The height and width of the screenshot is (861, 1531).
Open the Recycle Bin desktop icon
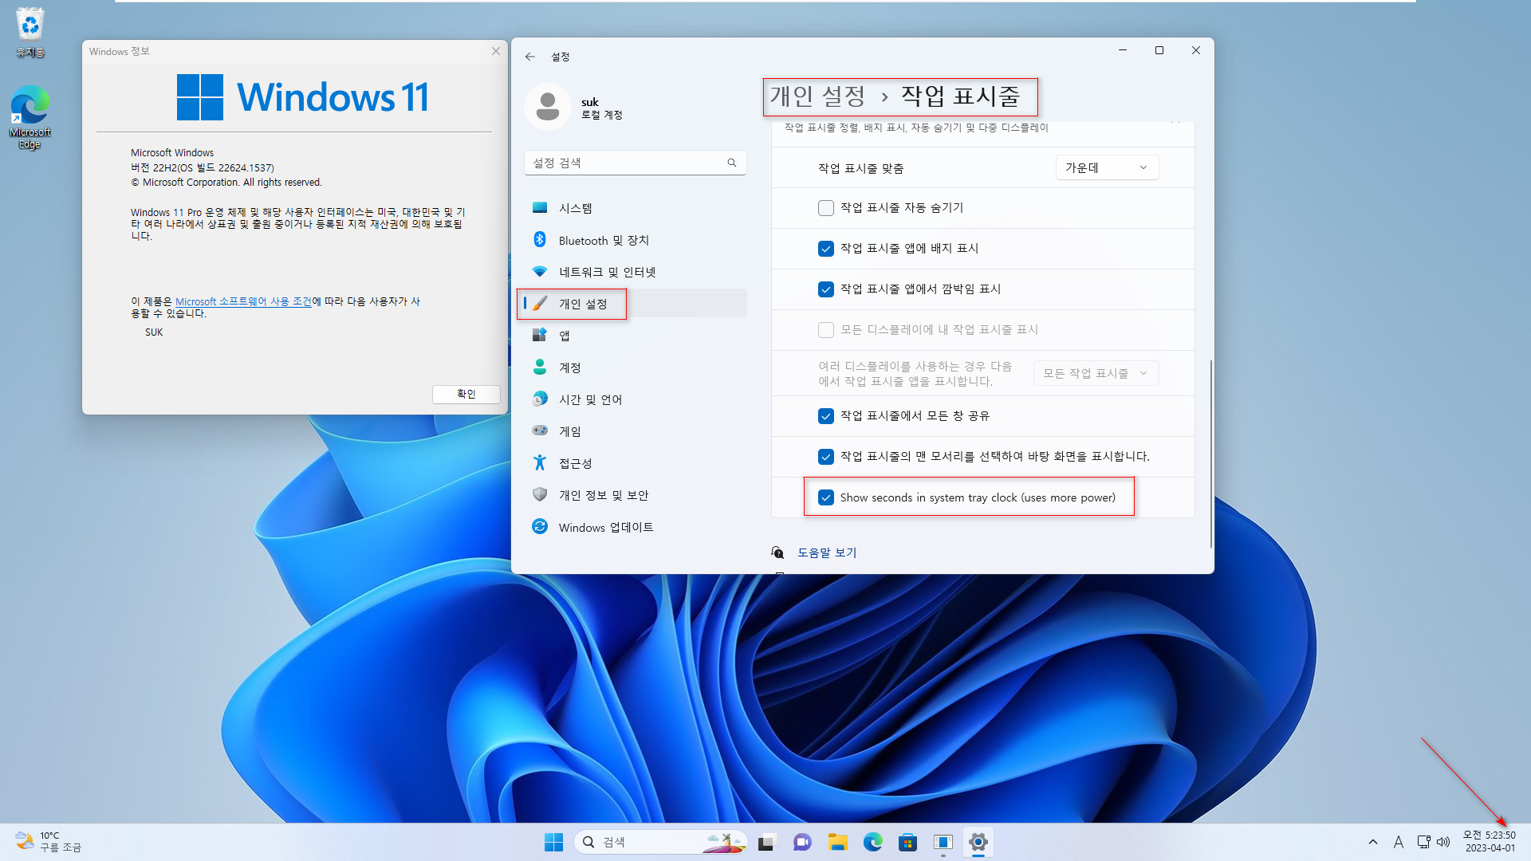point(30,33)
